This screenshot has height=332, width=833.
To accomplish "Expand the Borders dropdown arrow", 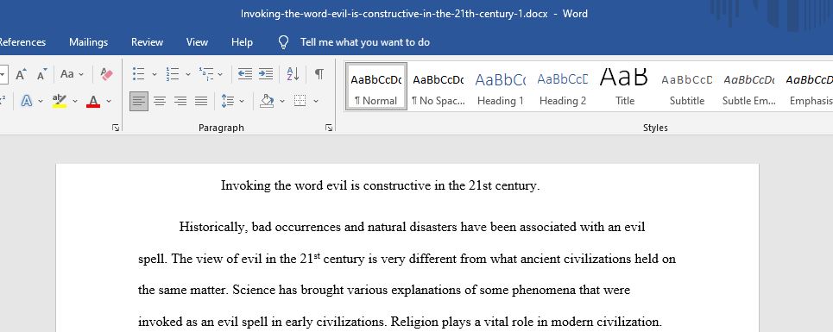I will tap(316, 101).
